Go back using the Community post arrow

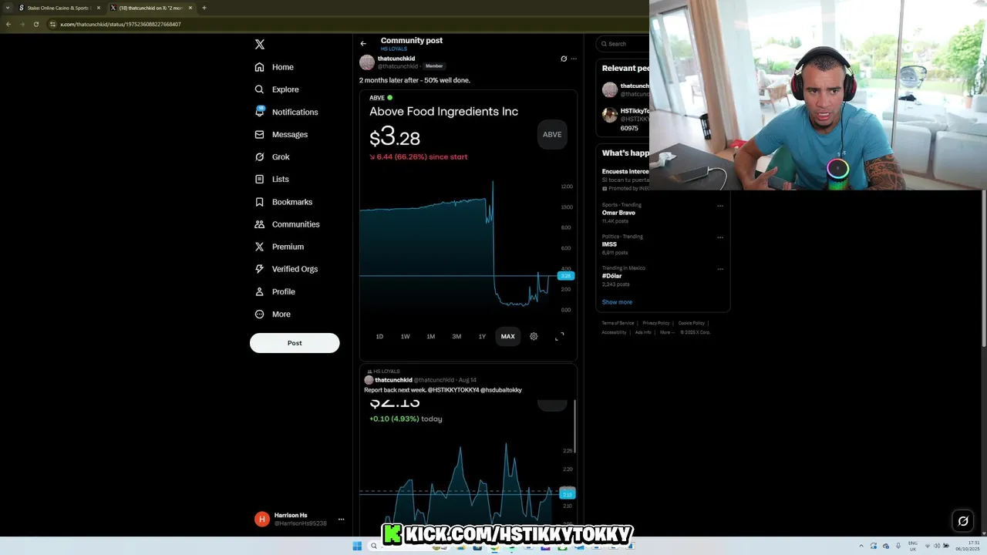[363, 43]
